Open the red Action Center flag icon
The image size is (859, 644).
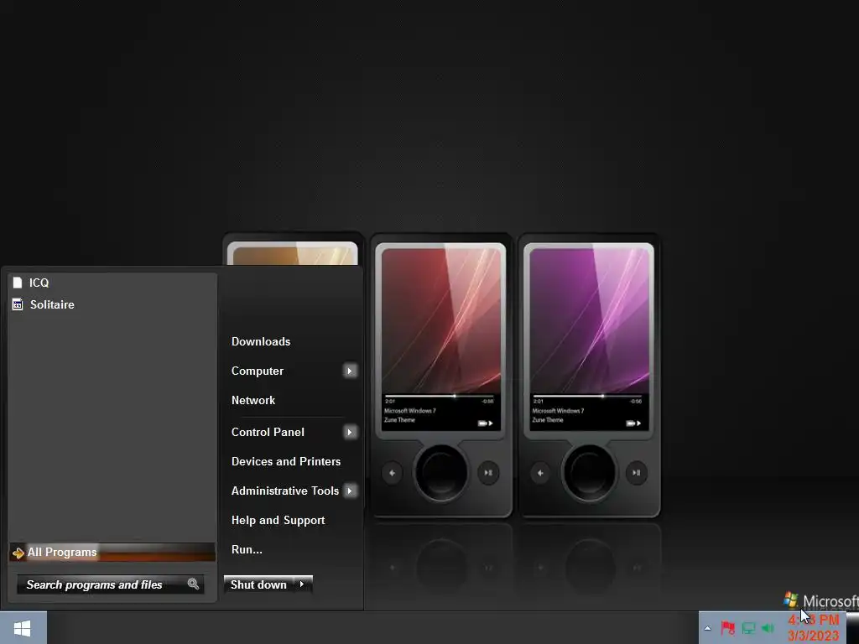click(x=727, y=627)
